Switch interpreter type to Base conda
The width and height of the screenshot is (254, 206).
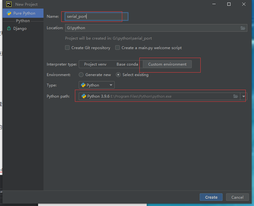coord(127,64)
